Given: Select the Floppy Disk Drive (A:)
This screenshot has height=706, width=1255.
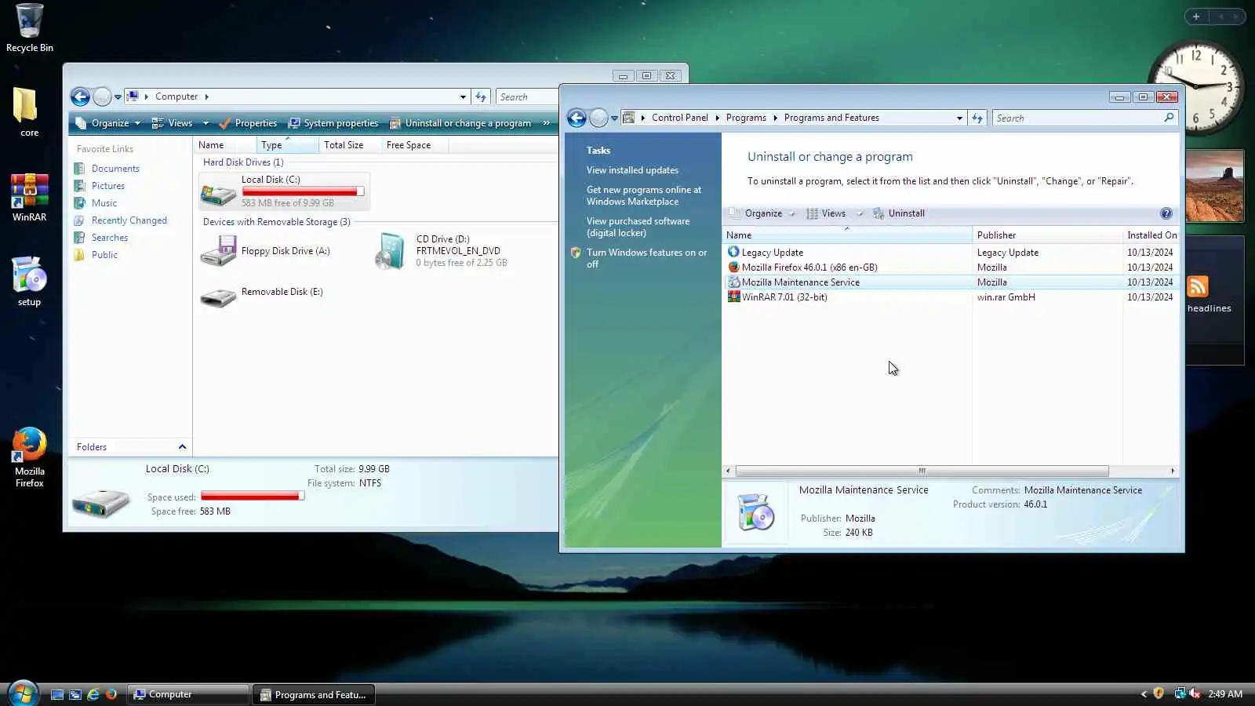Looking at the screenshot, I should click(266, 251).
